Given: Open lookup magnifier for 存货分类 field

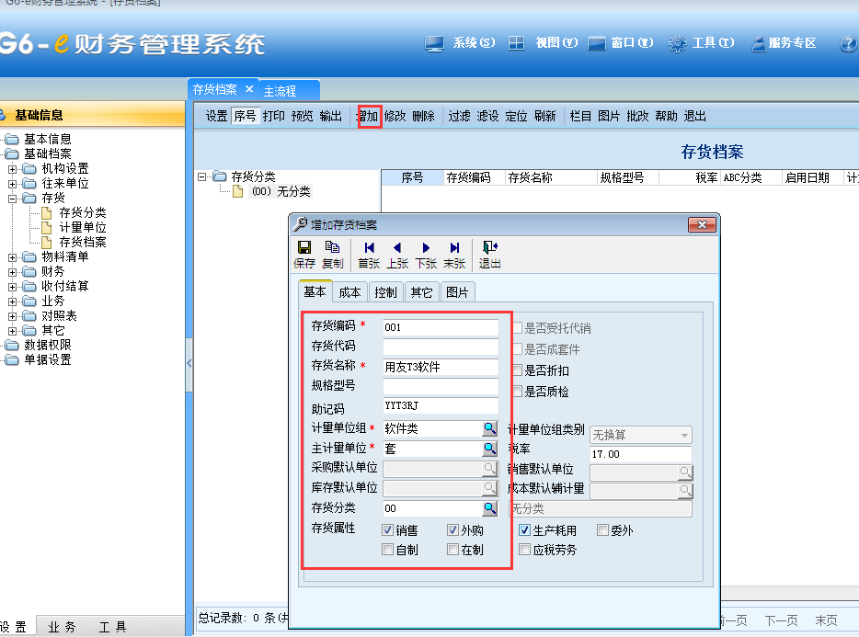Looking at the screenshot, I should click(x=490, y=508).
